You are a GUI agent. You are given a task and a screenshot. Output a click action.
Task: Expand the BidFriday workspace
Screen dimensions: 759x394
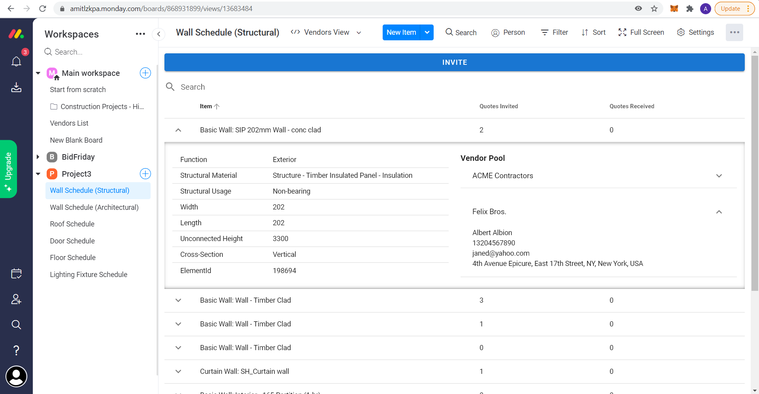(x=38, y=157)
